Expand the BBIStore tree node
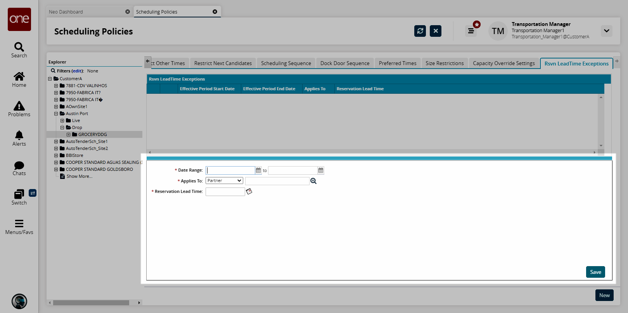628x313 pixels. point(56,156)
